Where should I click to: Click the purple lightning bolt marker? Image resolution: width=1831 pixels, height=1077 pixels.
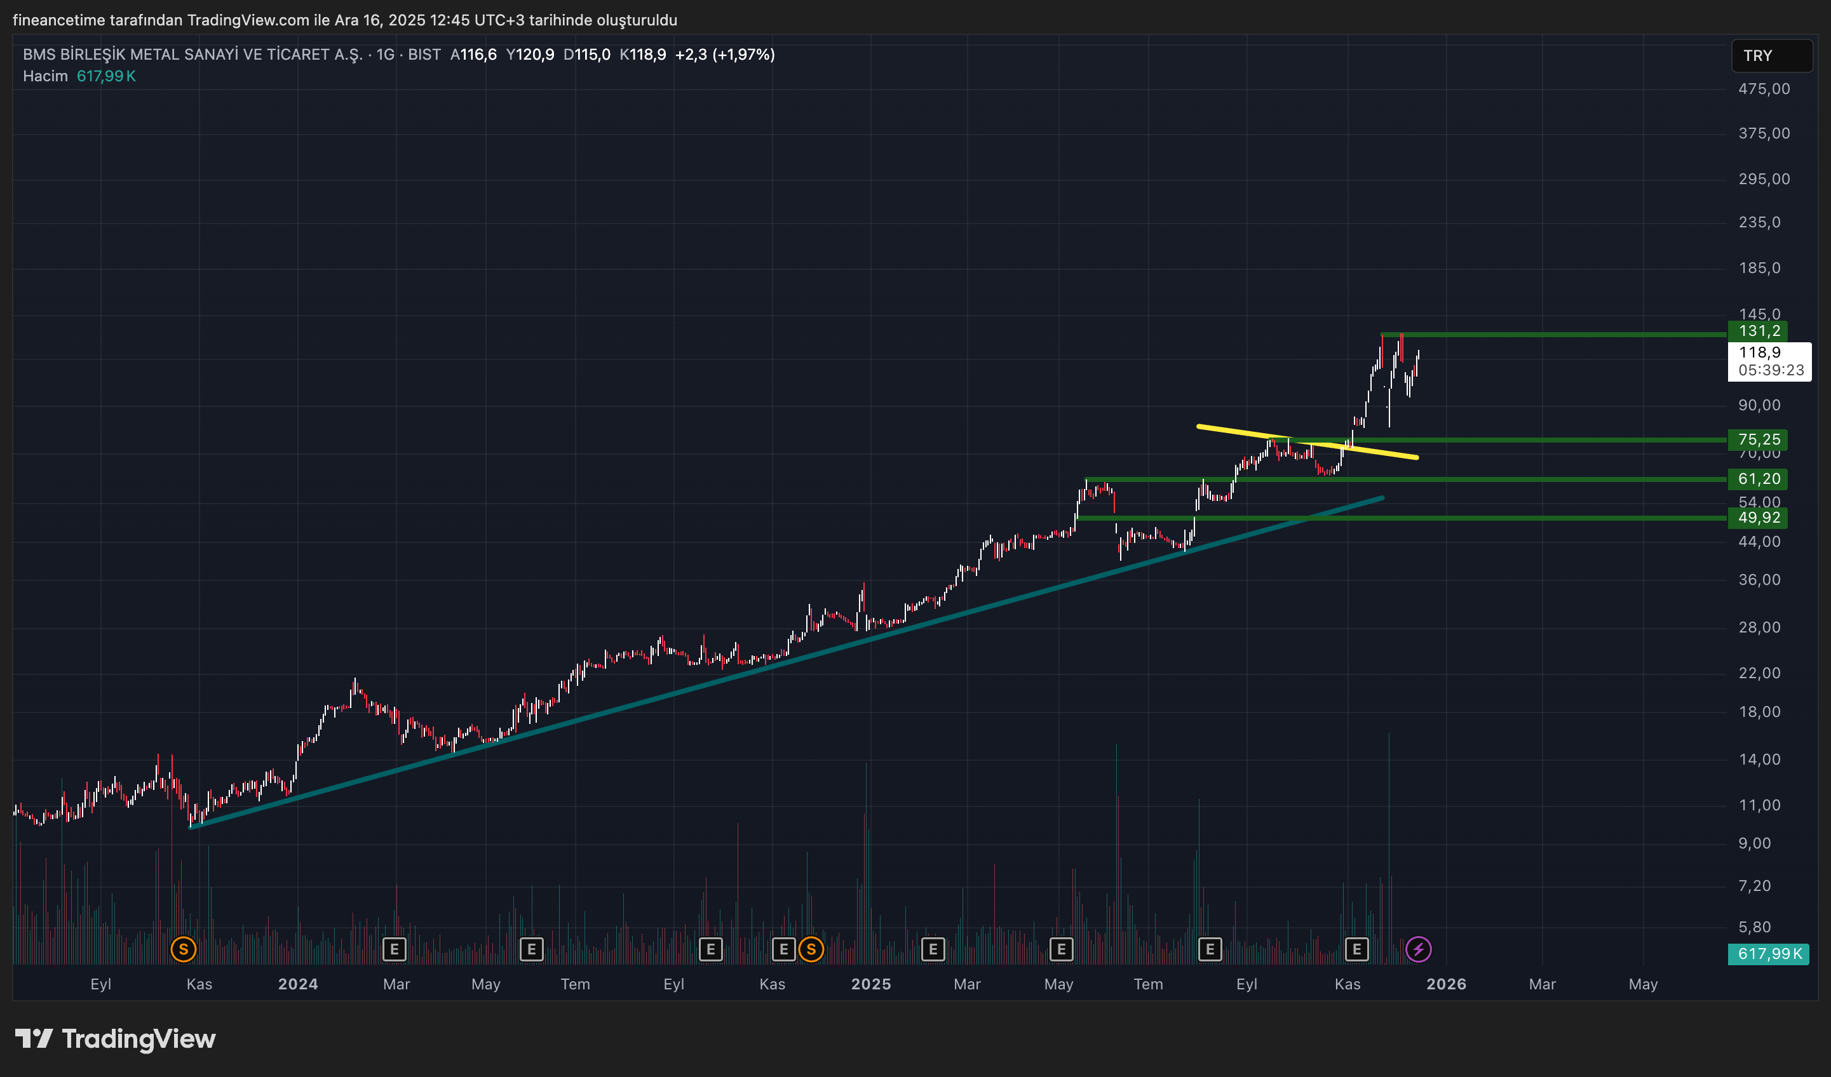pyautogui.click(x=1418, y=949)
